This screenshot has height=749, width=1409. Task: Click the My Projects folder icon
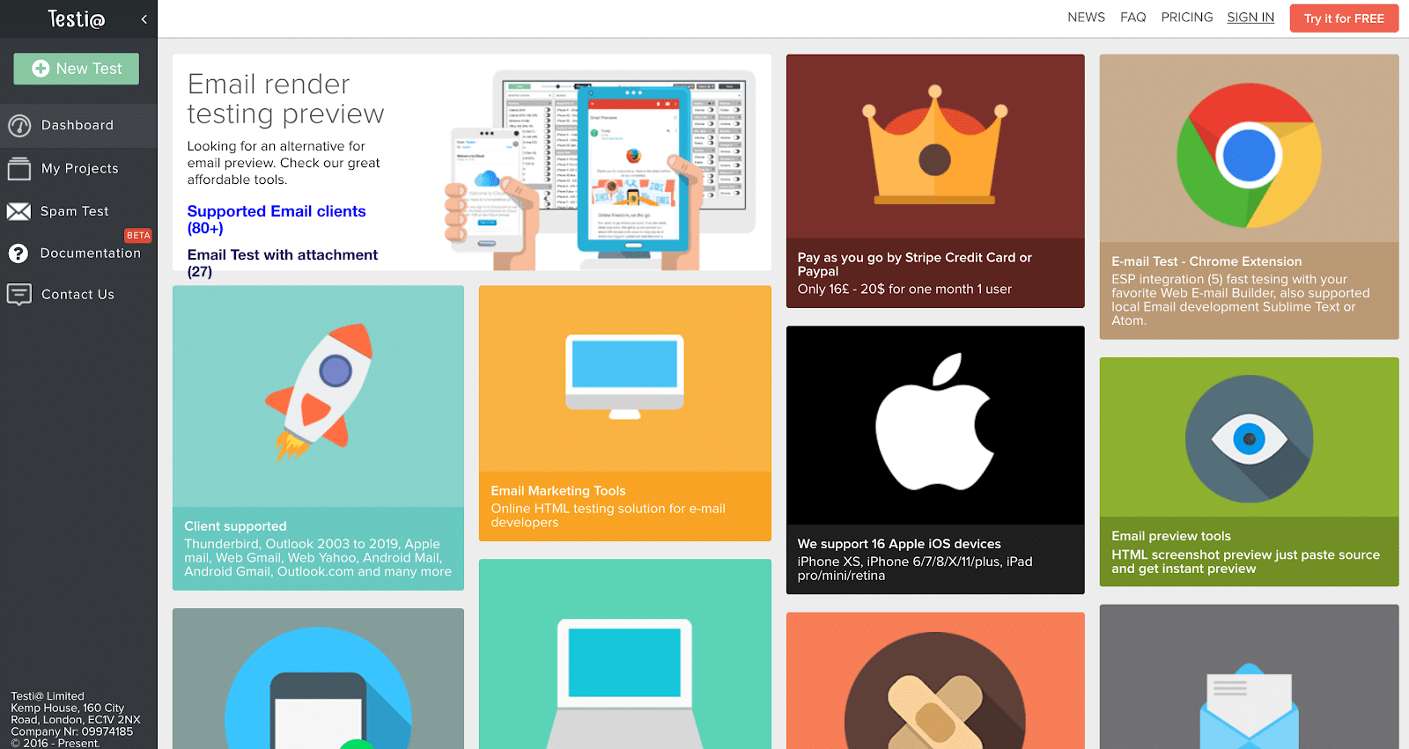pyautogui.click(x=19, y=168)
